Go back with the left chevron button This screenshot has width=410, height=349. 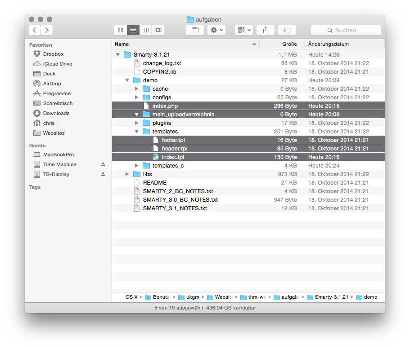pyautogui.click(x=35, y=30)
